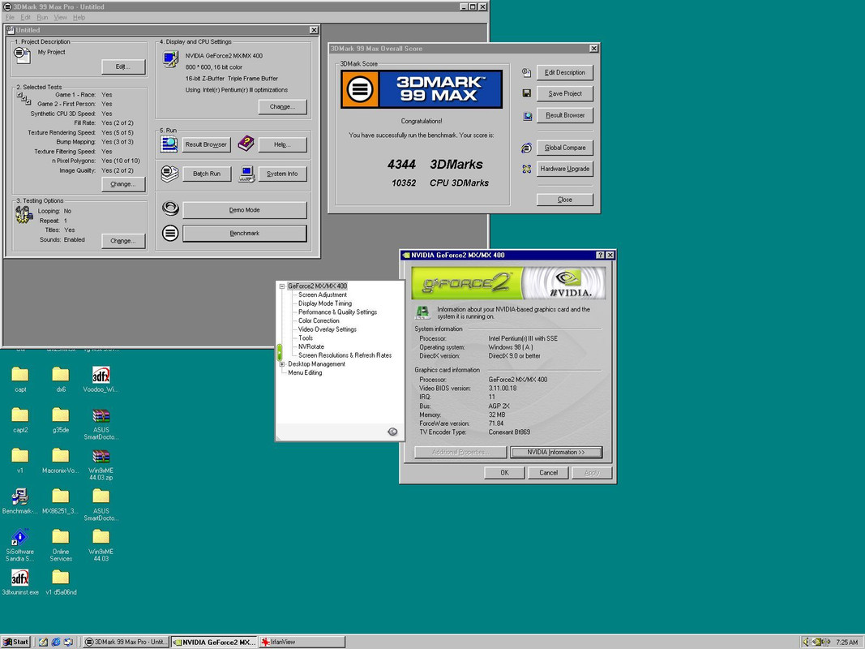Open the capt2 folder on desktop
Image resolution: width=865 pixels, height=649 pixels.
pyautogui.click(x=20, y=415)
